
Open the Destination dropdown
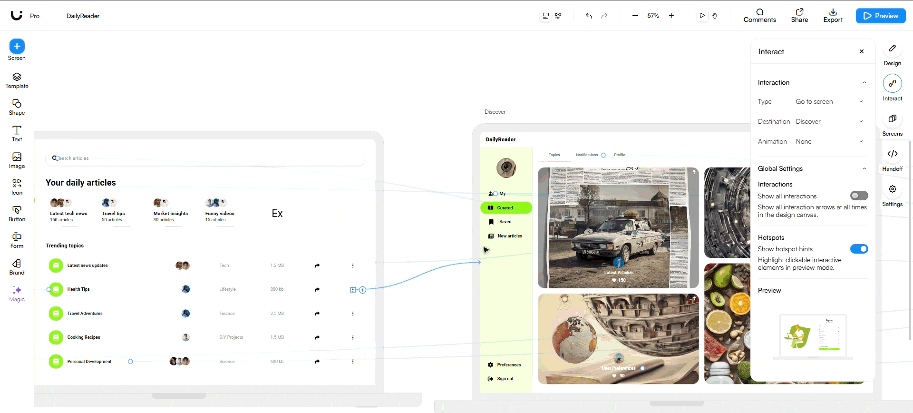[829, 121]
